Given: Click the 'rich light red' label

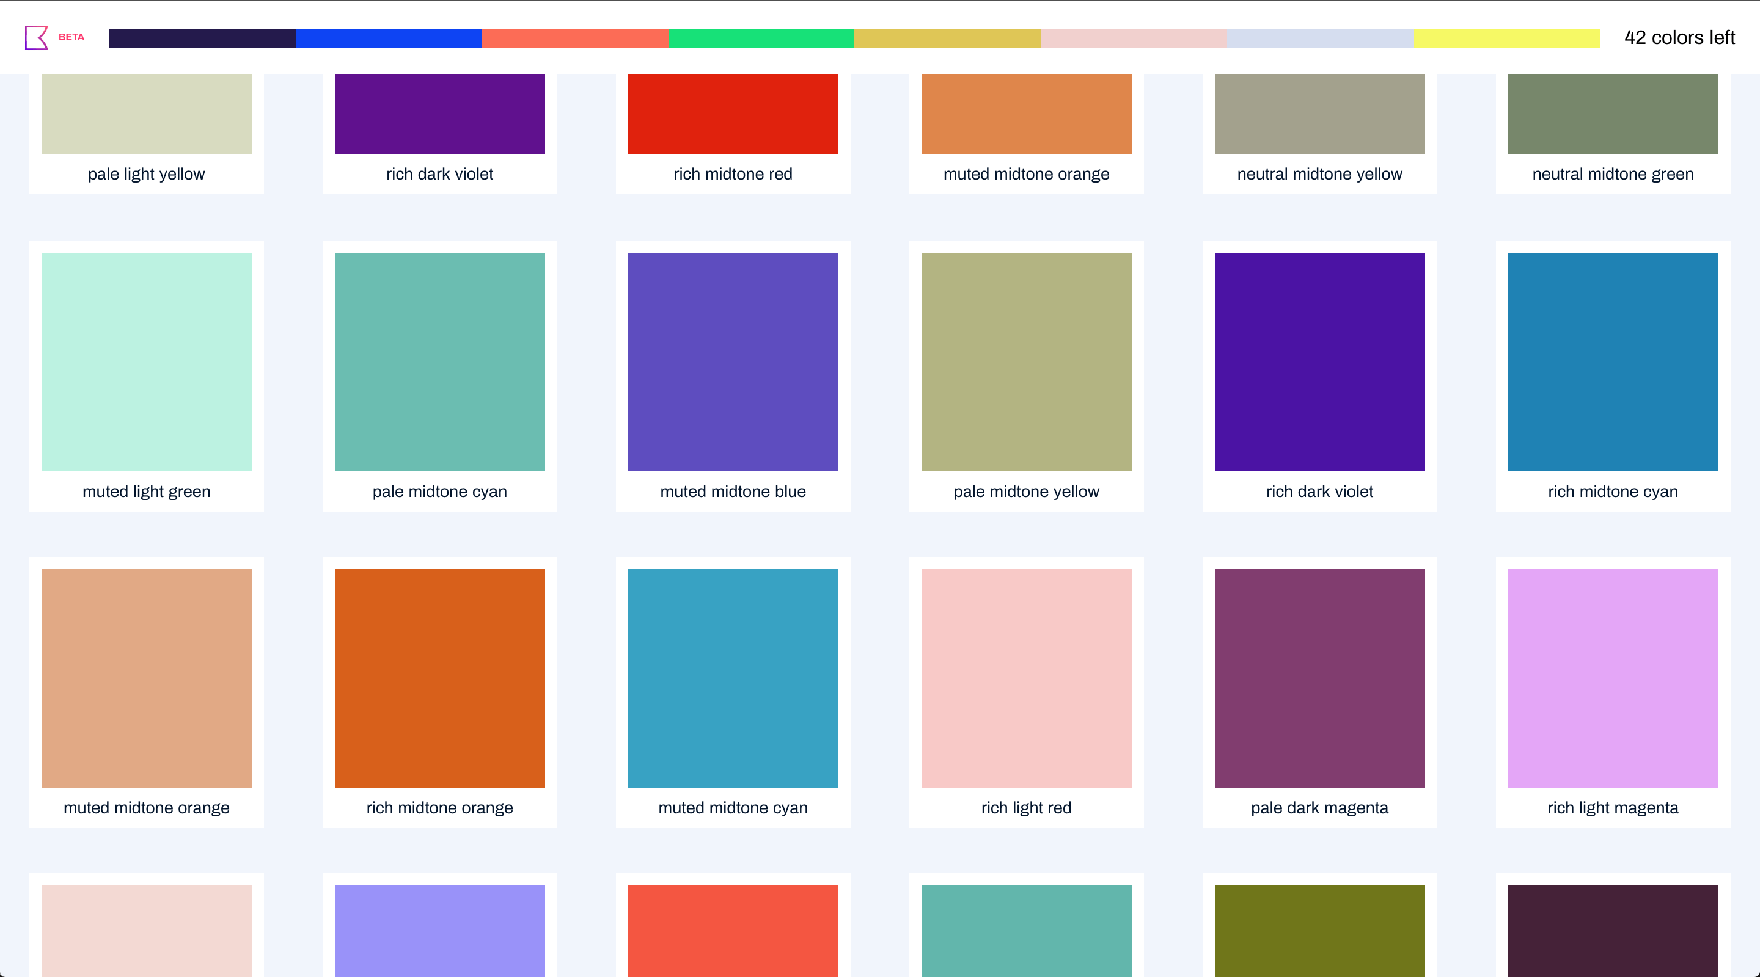Looking at the screenshot, I should [x=1026, y=808].
